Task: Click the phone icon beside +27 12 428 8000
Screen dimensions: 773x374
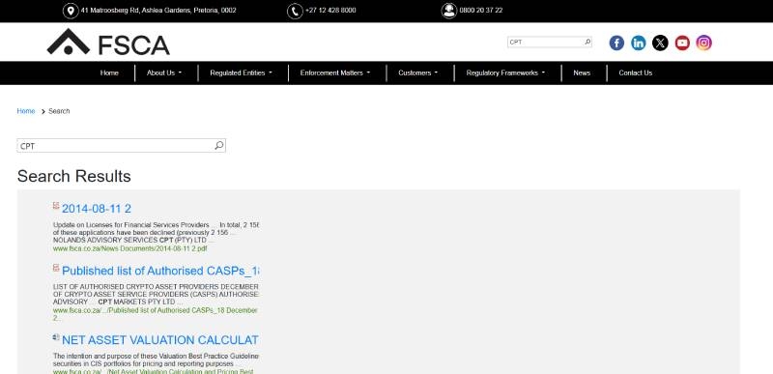Action: [x=295, y=11]
